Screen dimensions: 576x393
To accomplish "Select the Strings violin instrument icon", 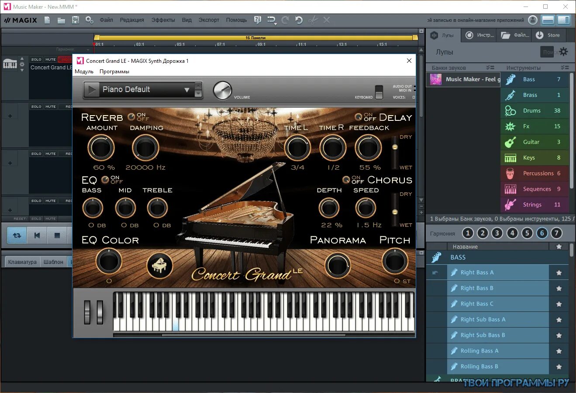I will pyautogui.click(x=510, y=205).
